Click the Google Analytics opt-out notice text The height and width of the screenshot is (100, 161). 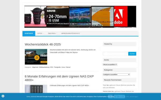70,97
